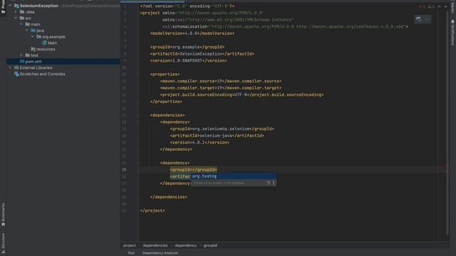Open the Maven tool window tab
456x256 pixels.
tap(452, 7)
